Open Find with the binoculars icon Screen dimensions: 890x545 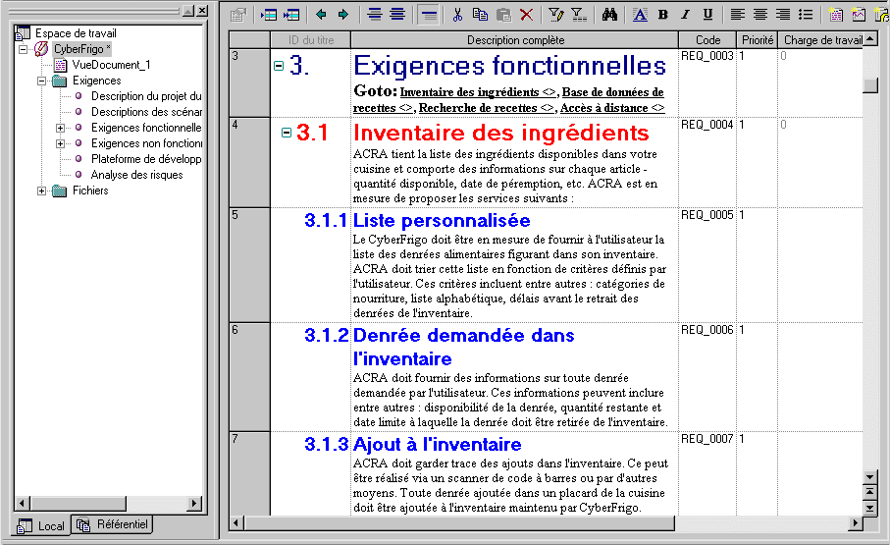tap(608, 14)
